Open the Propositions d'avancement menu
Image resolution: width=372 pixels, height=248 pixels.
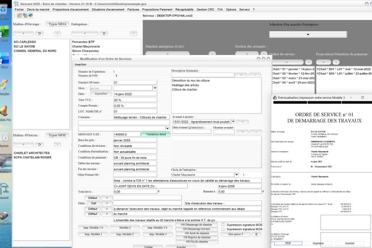[70, 9]
